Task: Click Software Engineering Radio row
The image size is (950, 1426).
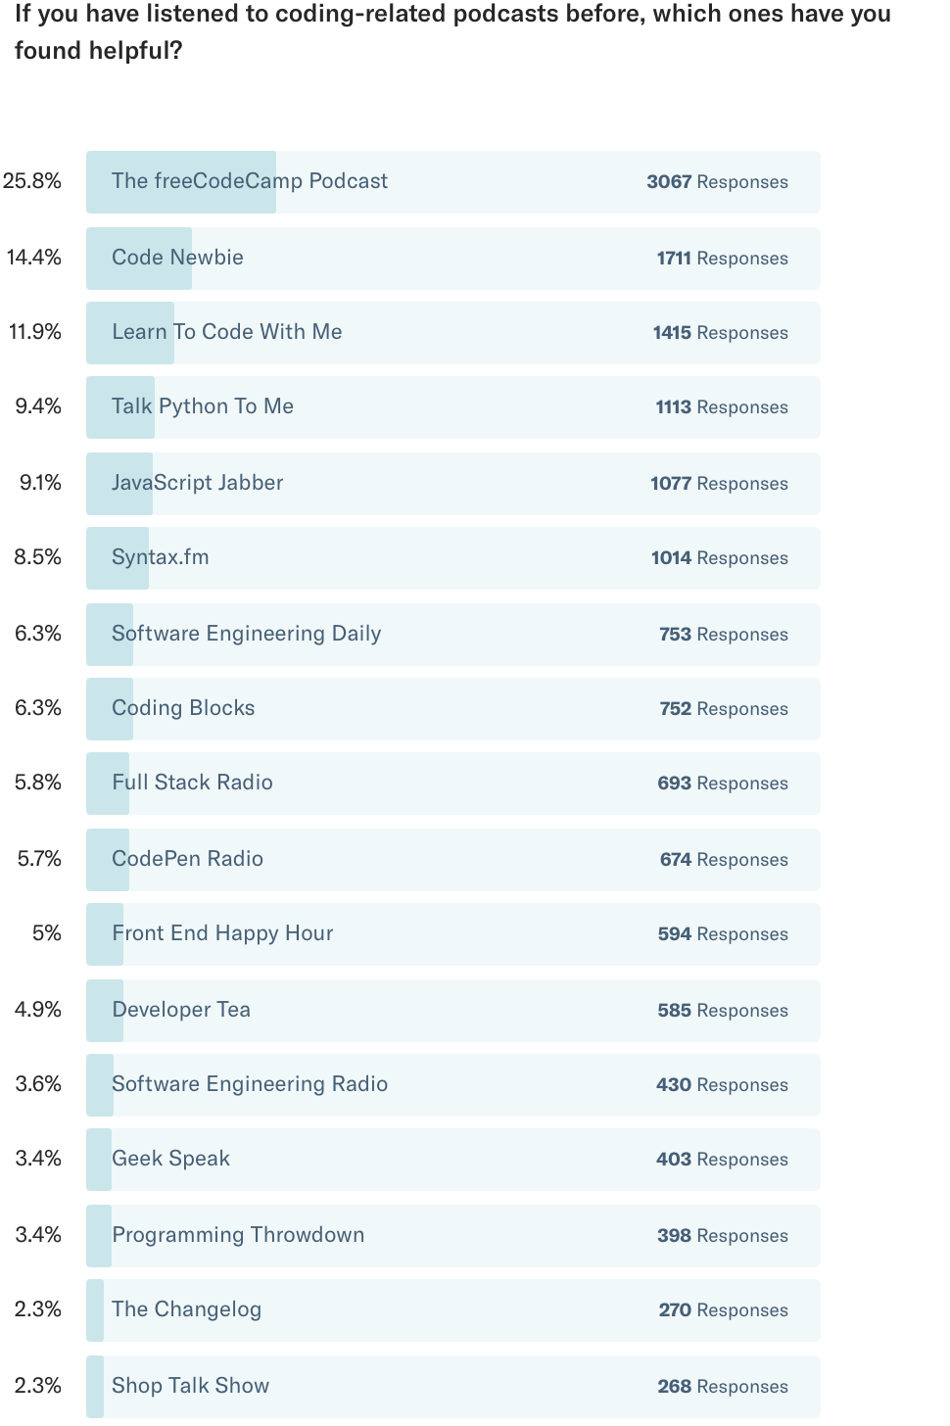Action: (x=453, y=1085)
